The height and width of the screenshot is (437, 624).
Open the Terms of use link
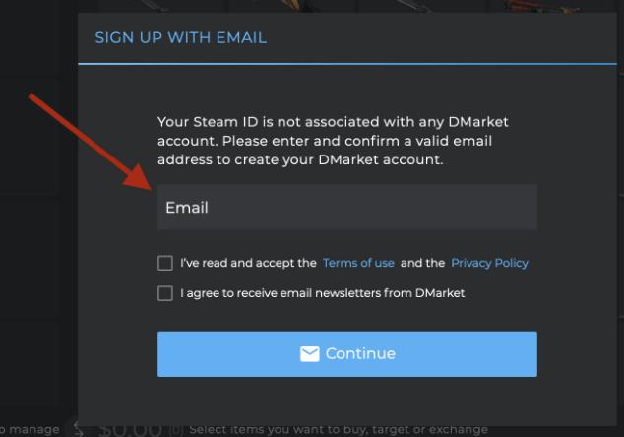click(358, 263)
